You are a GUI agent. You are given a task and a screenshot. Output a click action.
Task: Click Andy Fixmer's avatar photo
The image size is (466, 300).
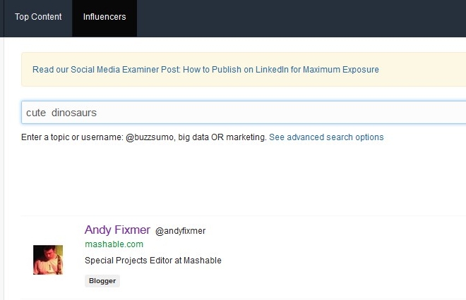tap(48, 260)
